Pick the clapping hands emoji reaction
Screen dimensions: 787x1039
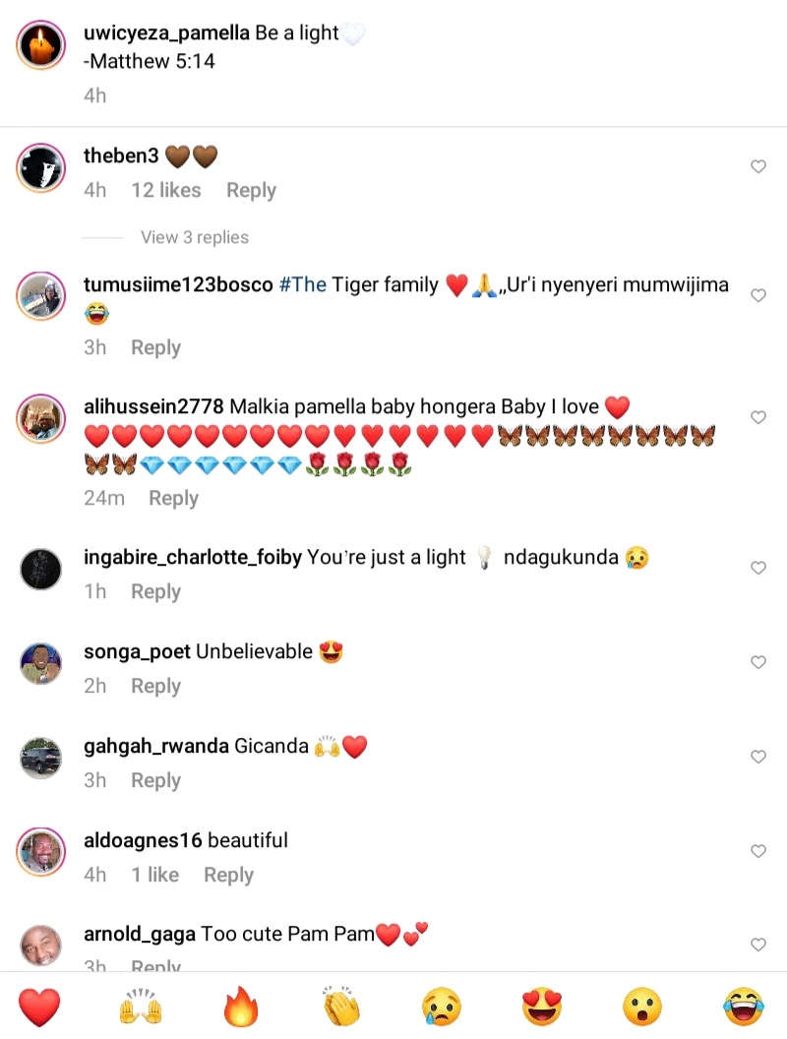341,1007
